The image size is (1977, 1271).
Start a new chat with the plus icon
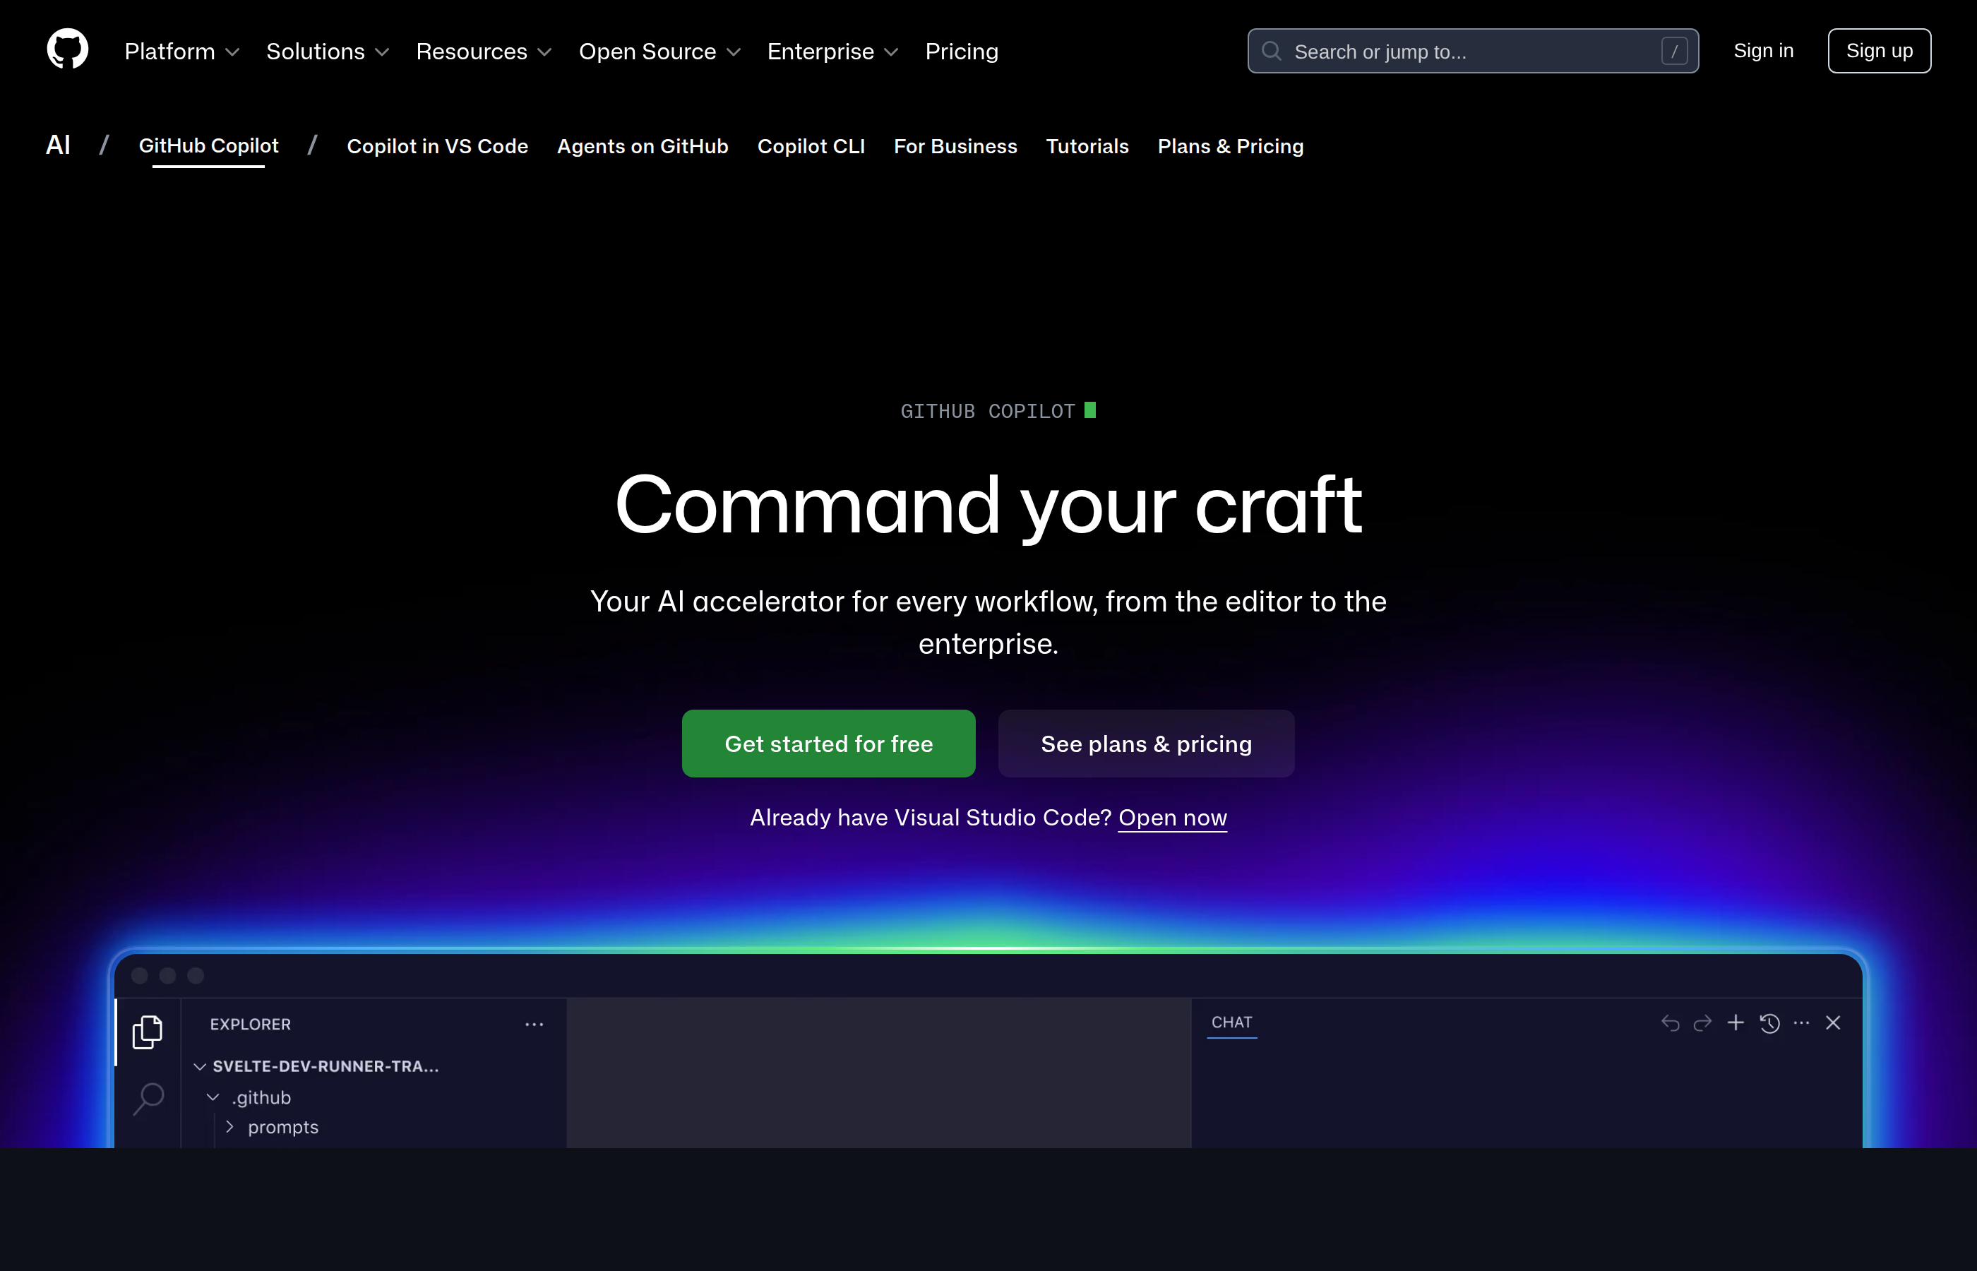pos(1736,1022)
